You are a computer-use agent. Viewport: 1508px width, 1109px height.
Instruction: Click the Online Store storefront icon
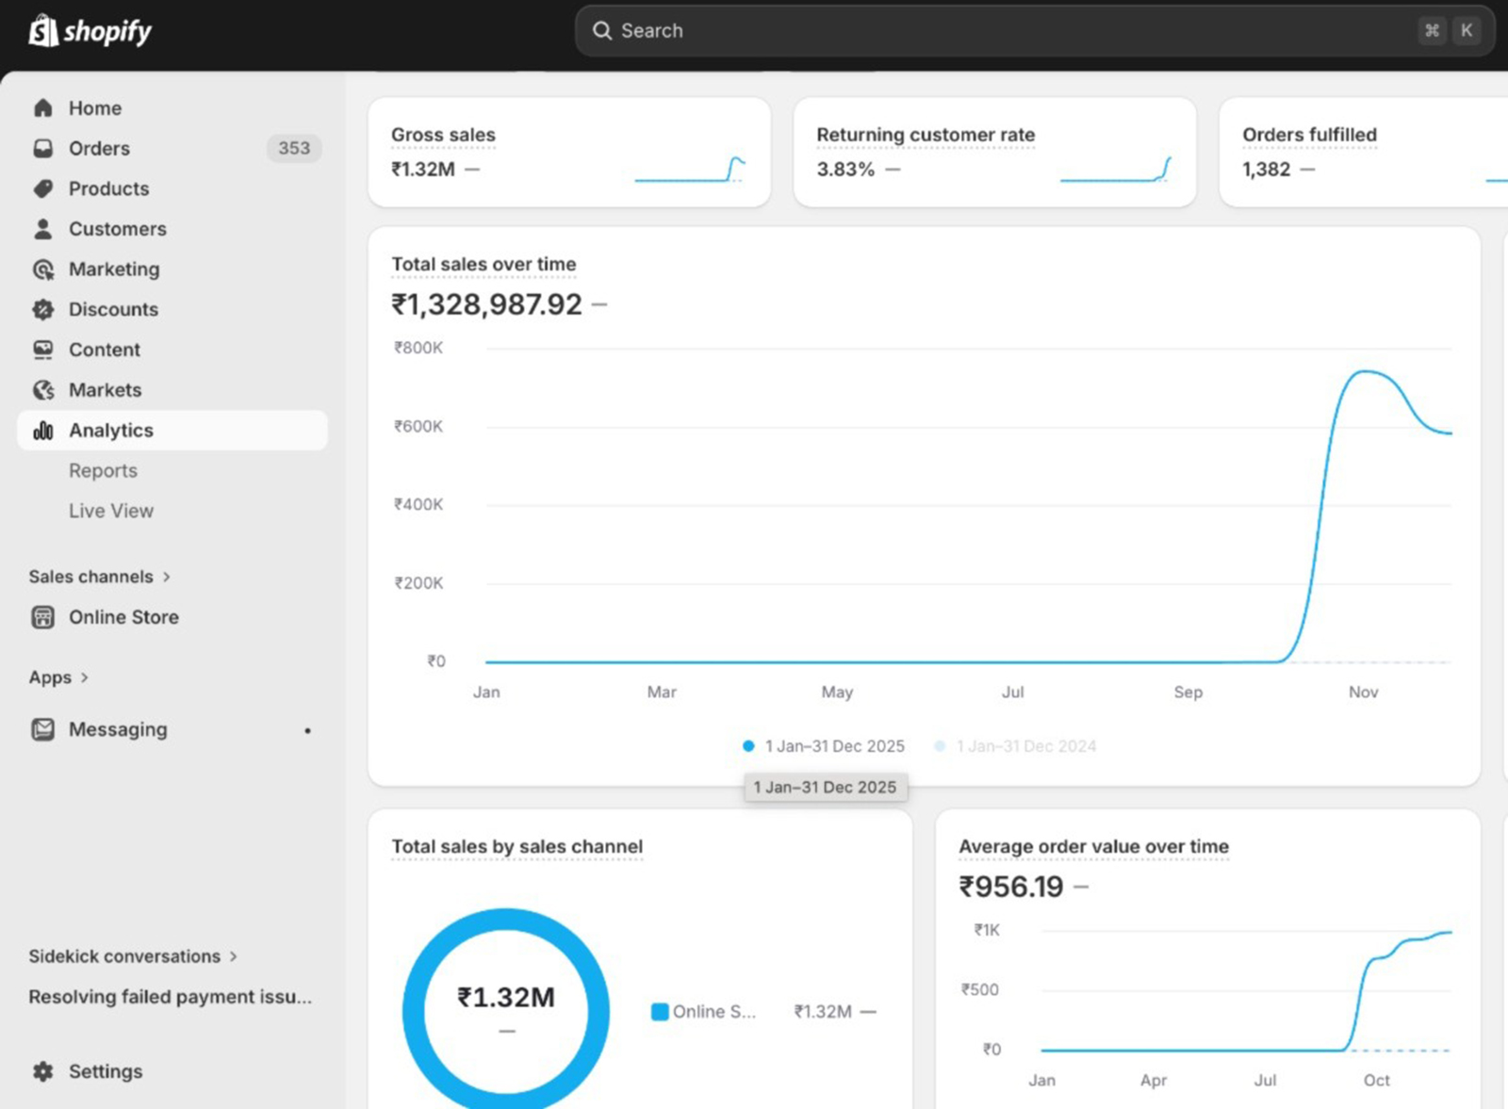(43, 617)
